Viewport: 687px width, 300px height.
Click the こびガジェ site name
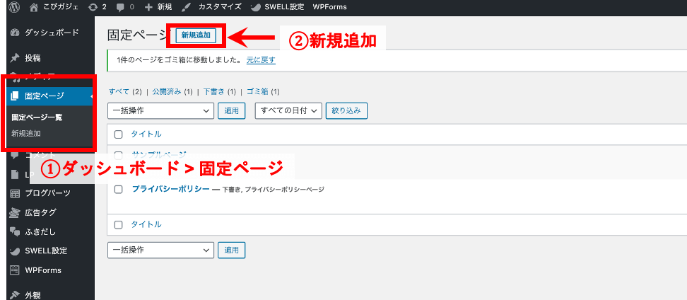coord(60,7)
